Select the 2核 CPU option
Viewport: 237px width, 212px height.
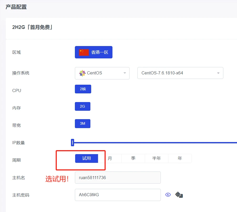pyautogui.click(x=83, y=89)
